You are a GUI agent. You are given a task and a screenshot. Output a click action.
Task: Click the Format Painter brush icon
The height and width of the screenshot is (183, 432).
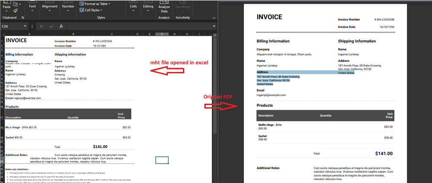coord(16,10)
